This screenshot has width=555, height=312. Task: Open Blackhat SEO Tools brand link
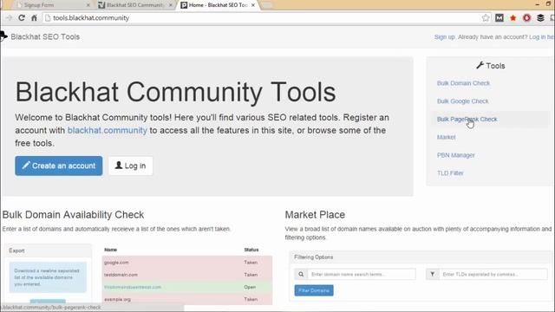click(x=45, y=36)
